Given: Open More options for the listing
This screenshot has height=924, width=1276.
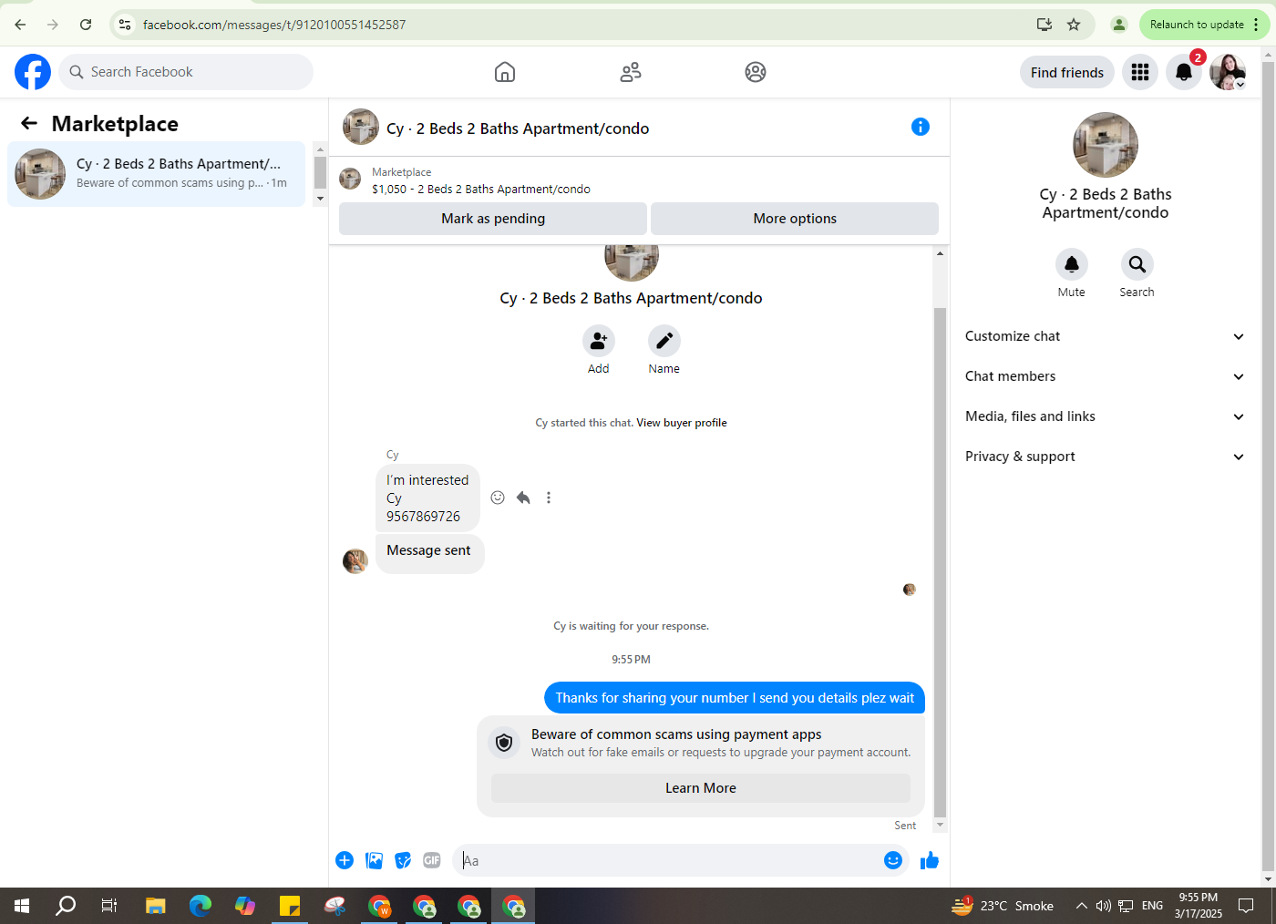Looking at the screenshot, I should [x=795, y=219].
